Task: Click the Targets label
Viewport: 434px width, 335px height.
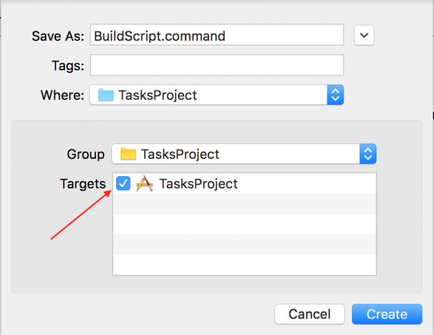Action: coord(83,184)
